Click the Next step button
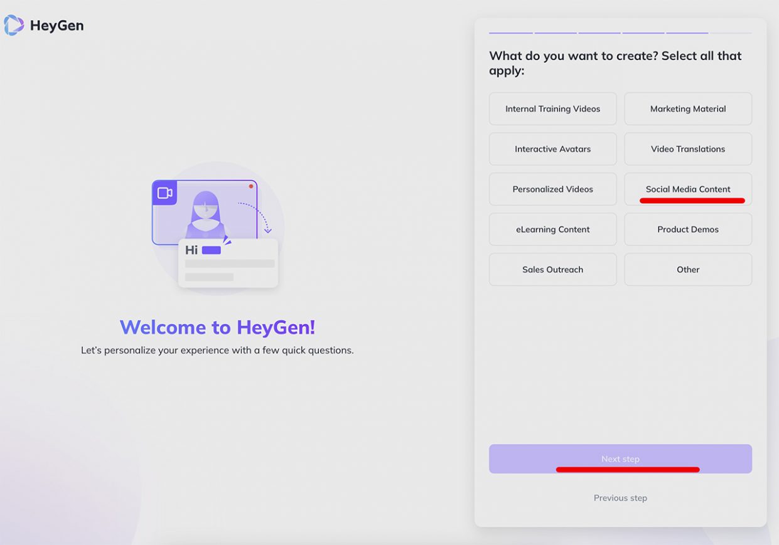 [x=620, y=458]
